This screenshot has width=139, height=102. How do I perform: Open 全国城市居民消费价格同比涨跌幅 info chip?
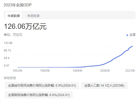(x=42, y=85)
